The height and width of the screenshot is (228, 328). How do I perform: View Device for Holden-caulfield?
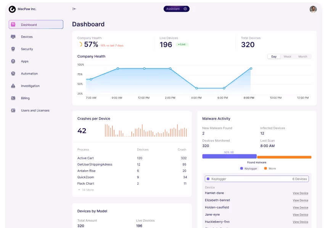[x=301, y=207]
